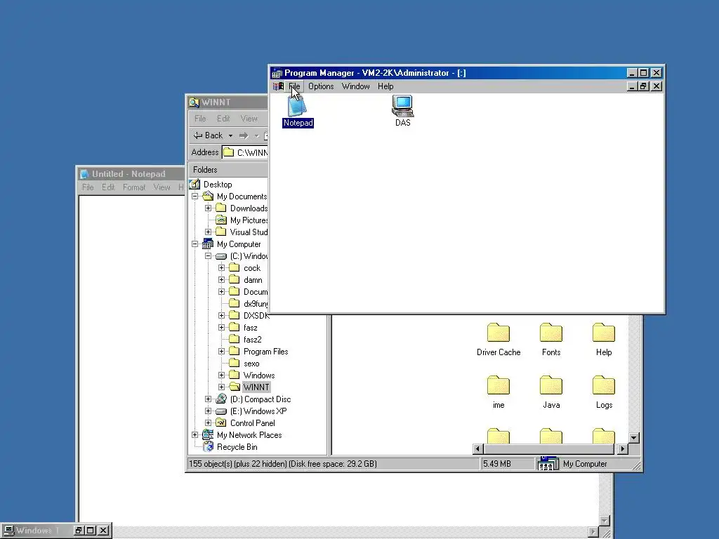This screenshot has height=539, width=719.
Task: Open the Fonts folder
Action: 551,340
